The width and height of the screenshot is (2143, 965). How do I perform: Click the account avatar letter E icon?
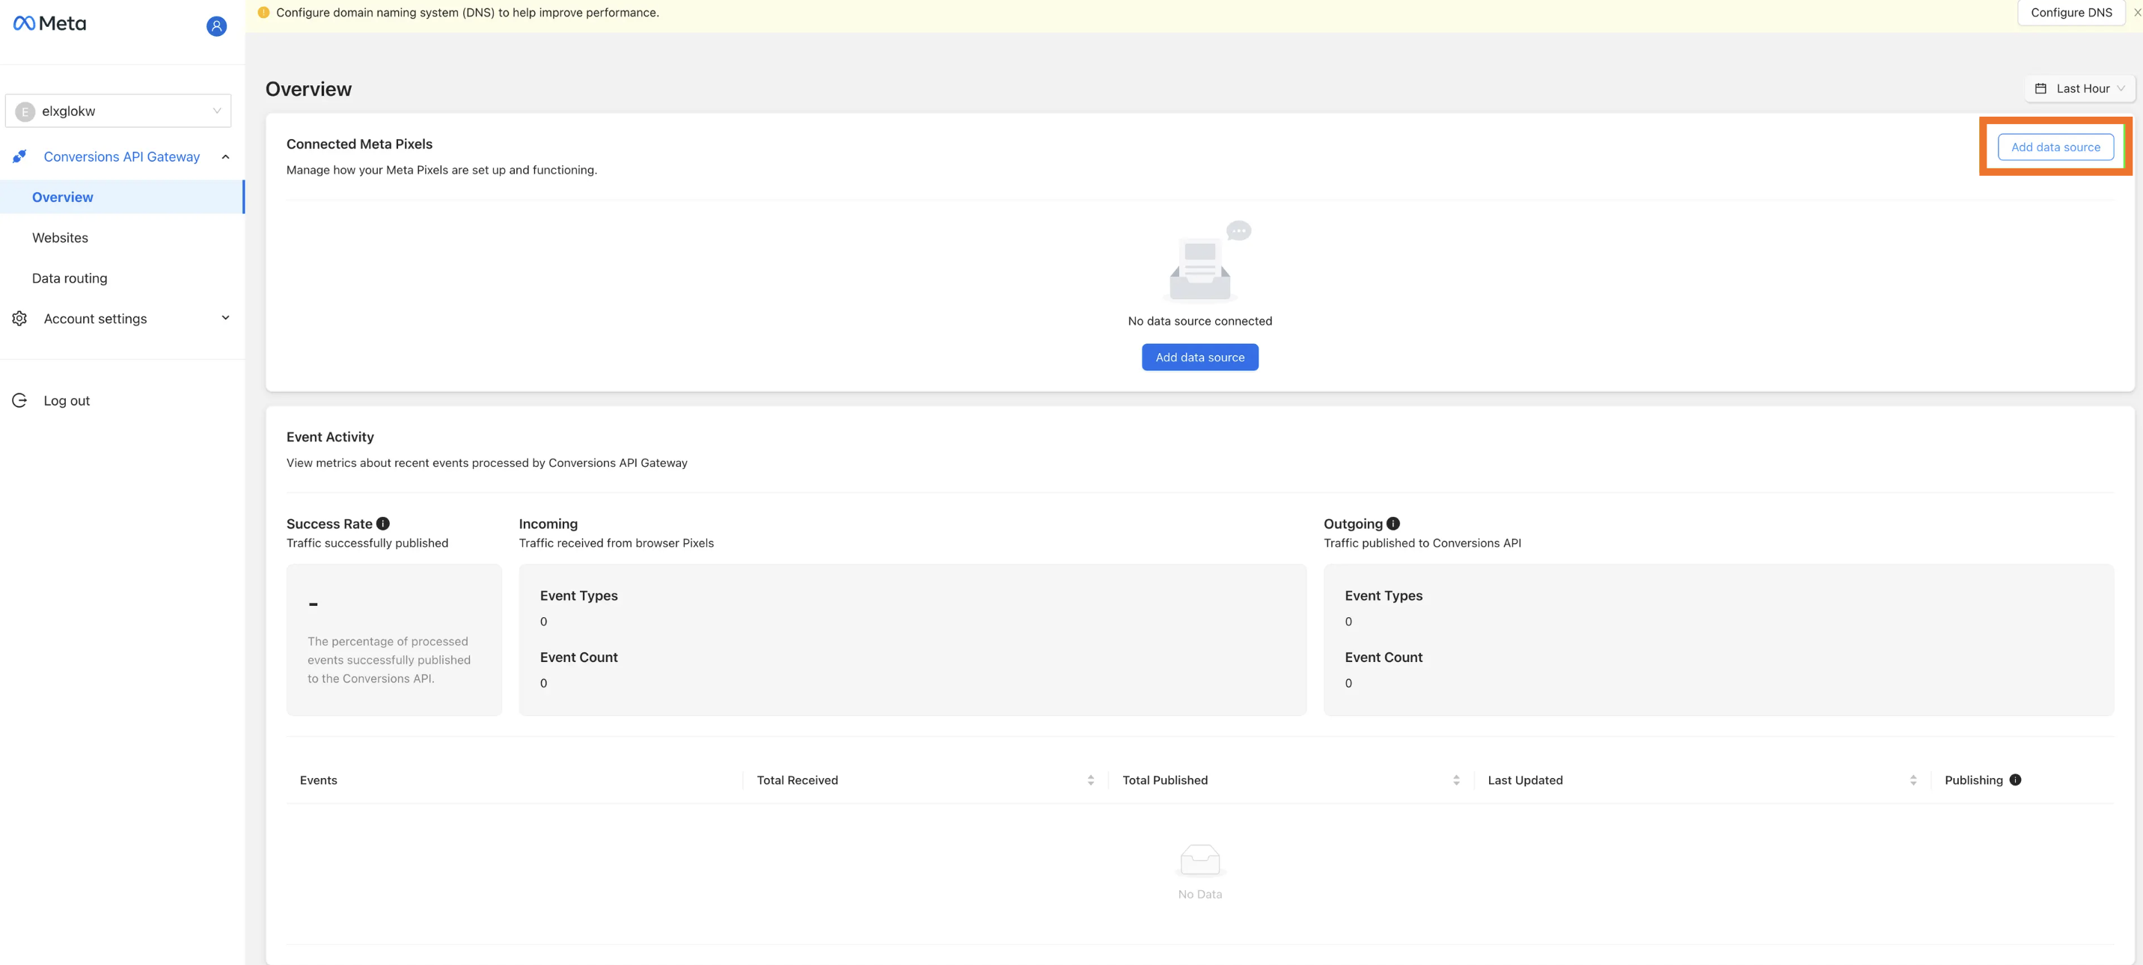(25, 111)
